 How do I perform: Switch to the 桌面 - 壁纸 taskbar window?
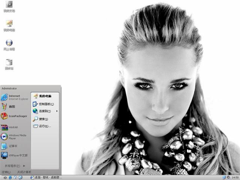46,177
